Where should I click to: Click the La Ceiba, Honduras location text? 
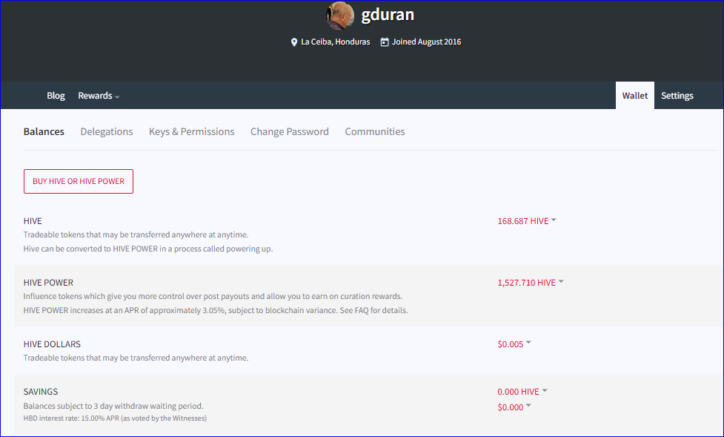tap(336, 42)
